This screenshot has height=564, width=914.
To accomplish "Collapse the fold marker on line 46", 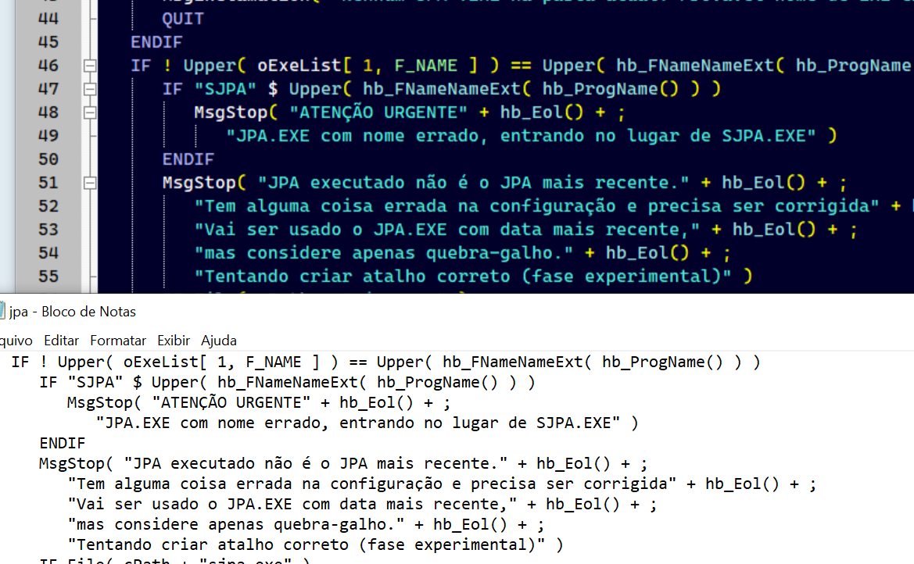I will (90, 66).
